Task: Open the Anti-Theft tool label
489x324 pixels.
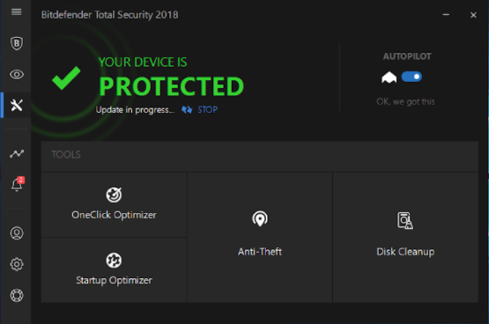Action: pyautogui.click(x=260, y=252)
